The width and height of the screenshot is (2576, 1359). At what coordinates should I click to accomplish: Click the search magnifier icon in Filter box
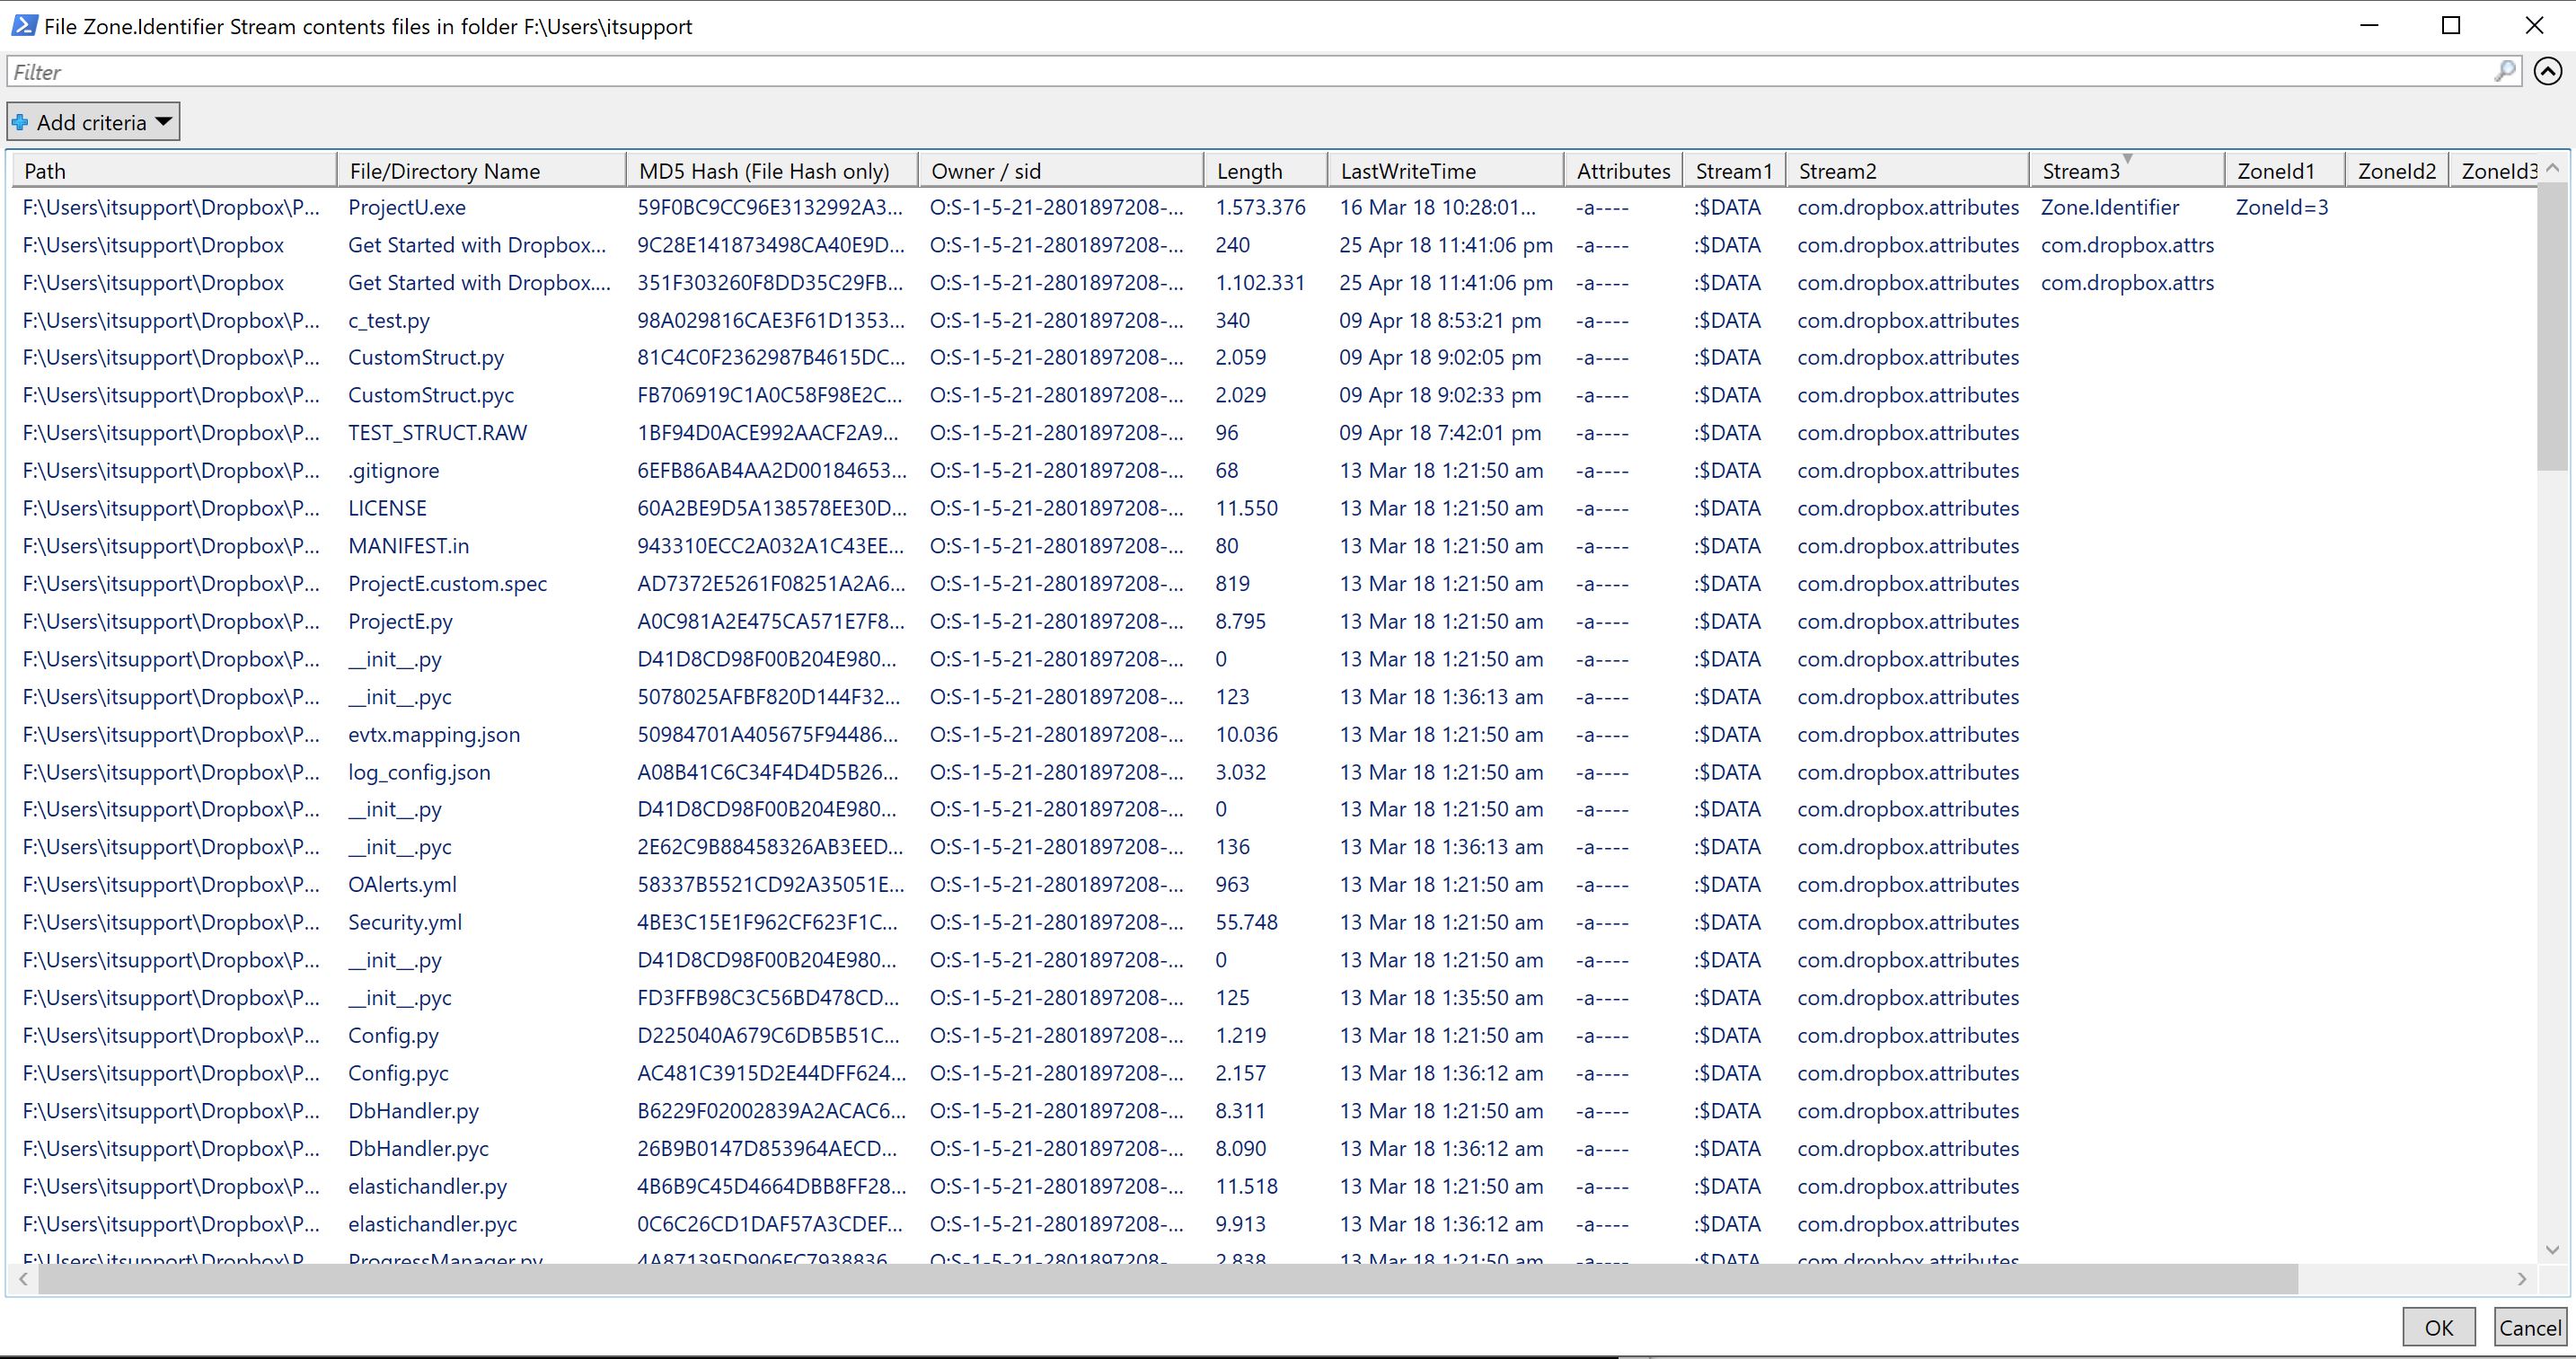2504,71
